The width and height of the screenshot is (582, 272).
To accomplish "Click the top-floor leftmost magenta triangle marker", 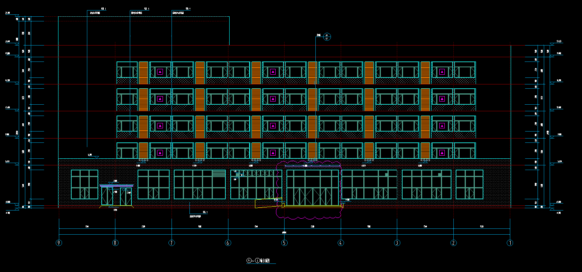I will (x=160, y=72).
